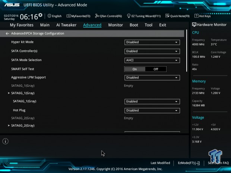Click the SATA Controller(s) label
The image size is (231, 173).
point(24,51)
